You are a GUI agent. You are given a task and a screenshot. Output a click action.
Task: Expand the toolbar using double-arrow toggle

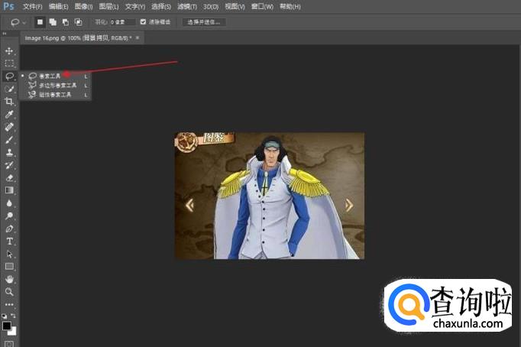tap(5, 33)
